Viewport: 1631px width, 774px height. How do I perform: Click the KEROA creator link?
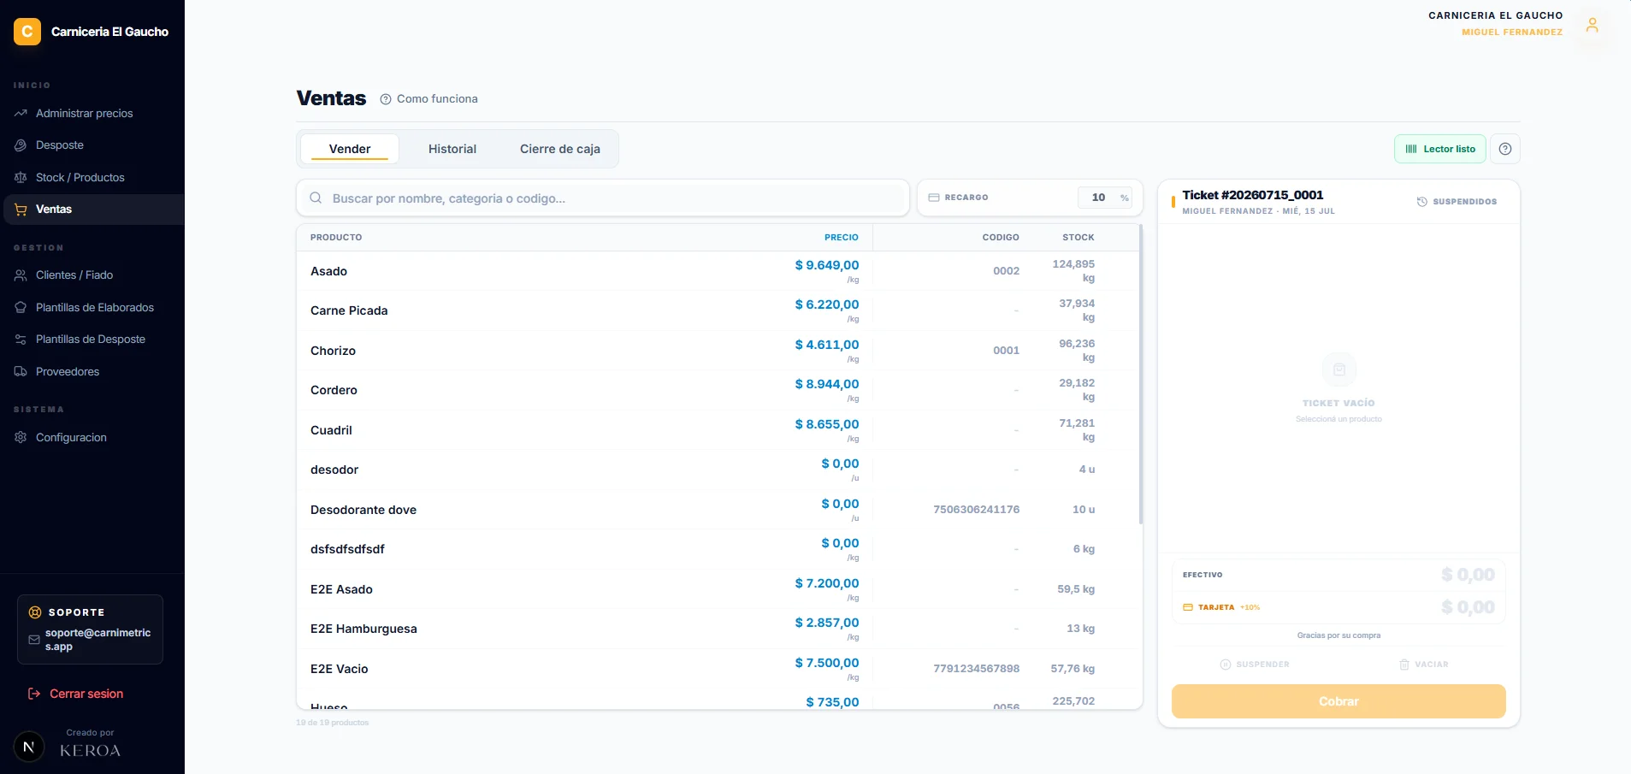click(90, 751)
